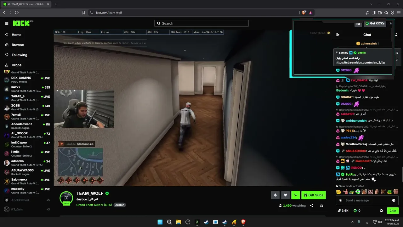
Task: Open the Kick hamburger menu
Action: coord(7,23)
